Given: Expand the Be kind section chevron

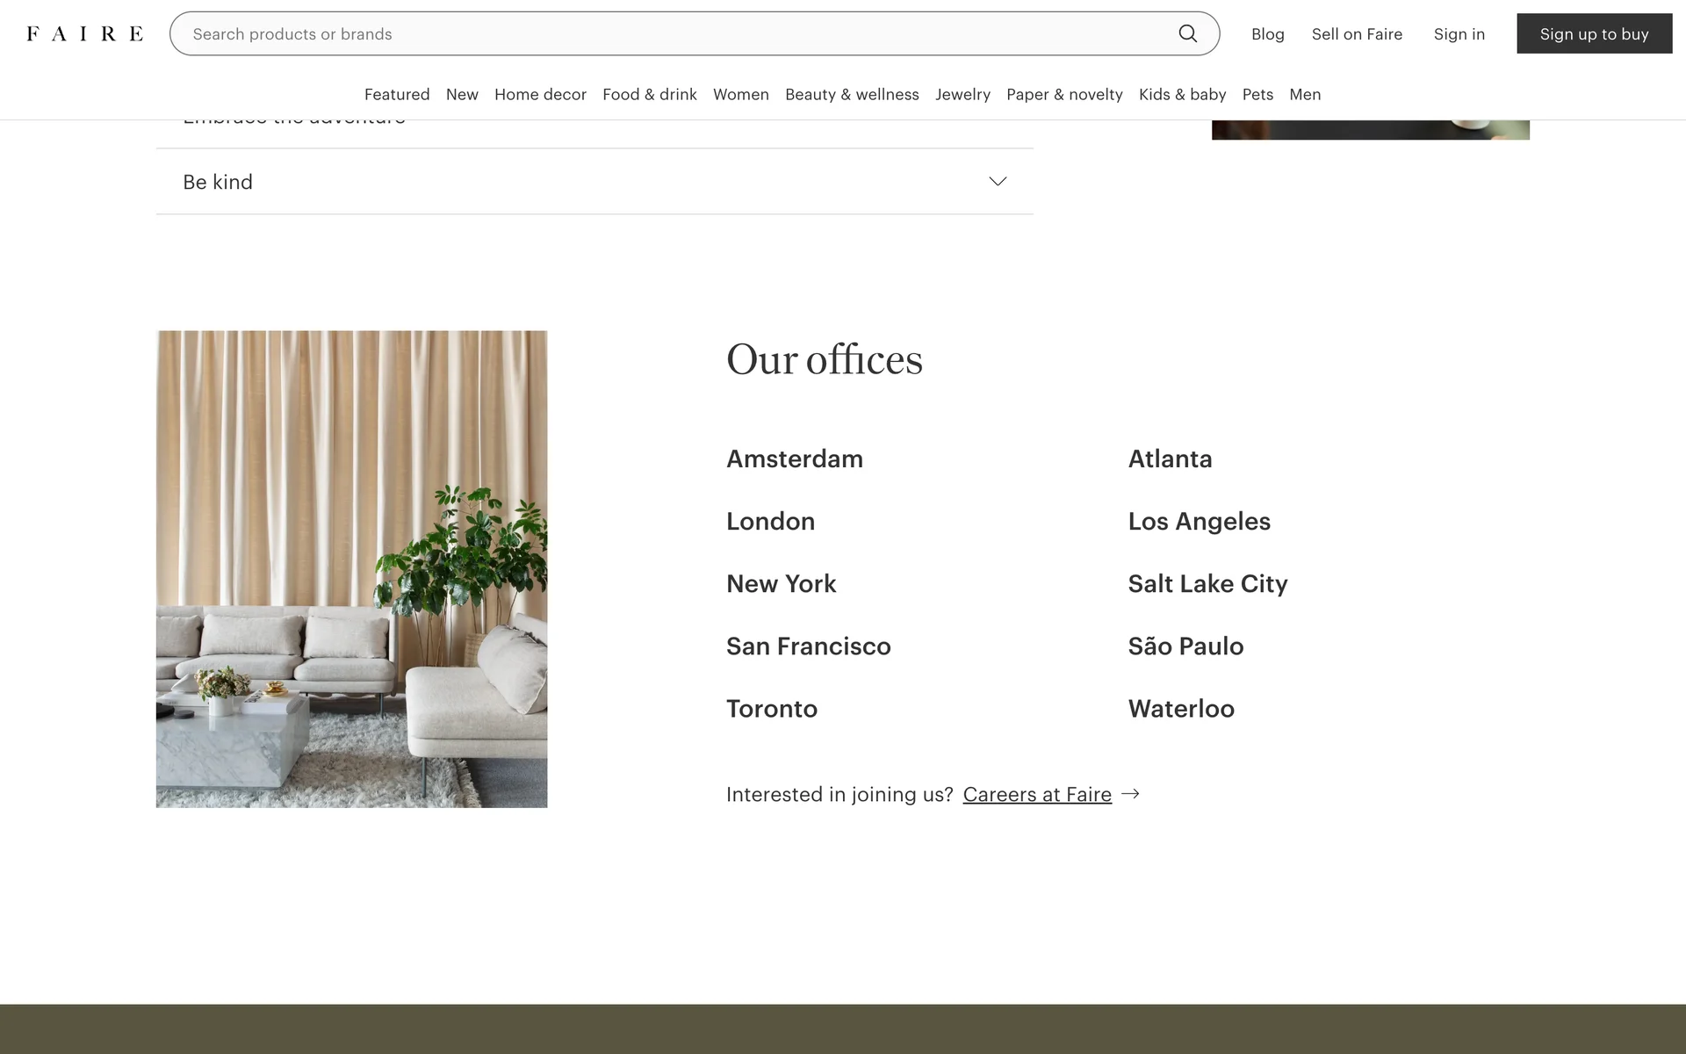Looking at the screenshot, I should pyautogui.click(x=998, y=182).
